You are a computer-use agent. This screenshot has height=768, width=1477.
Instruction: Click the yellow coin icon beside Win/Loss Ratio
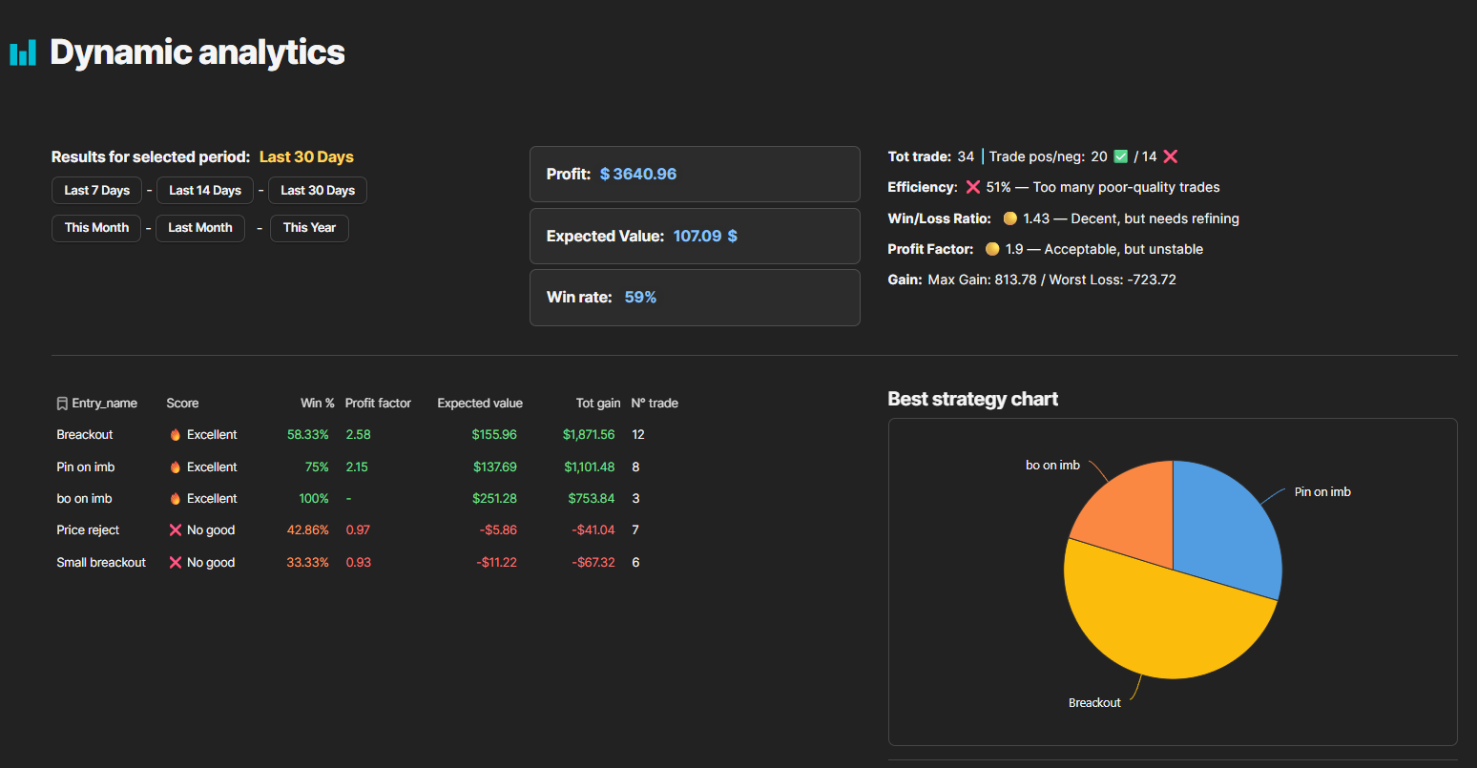(x=1009, y=218)
